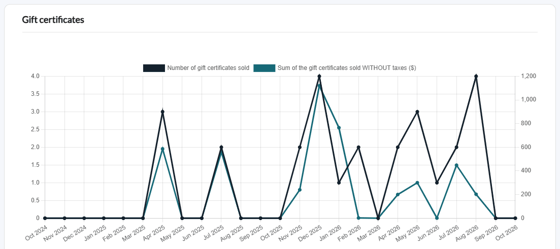Click the 'Oct 2024' x-axis label

click(x=36, y=232)
